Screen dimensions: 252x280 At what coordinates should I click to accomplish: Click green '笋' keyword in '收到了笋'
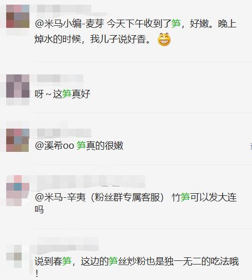pos(176,24)
